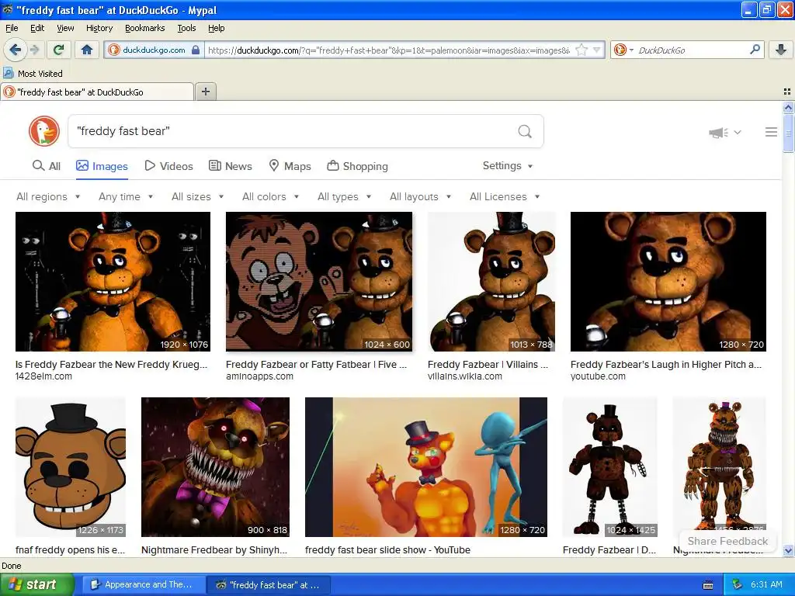Click the padlock site identity icon
The width and height of the screenshot is (795, 596).
click(x=196, y=50)
